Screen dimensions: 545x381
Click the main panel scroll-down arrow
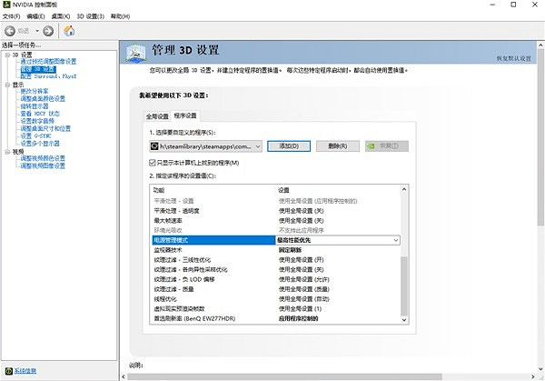coord(540,369)
